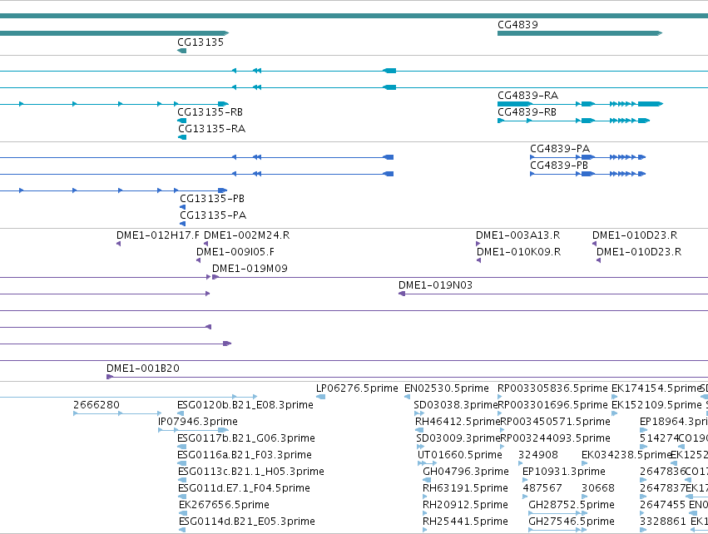Click the CG4839-RB transcript label
Screen dimensions: 708x534
[x=527, y=112]
